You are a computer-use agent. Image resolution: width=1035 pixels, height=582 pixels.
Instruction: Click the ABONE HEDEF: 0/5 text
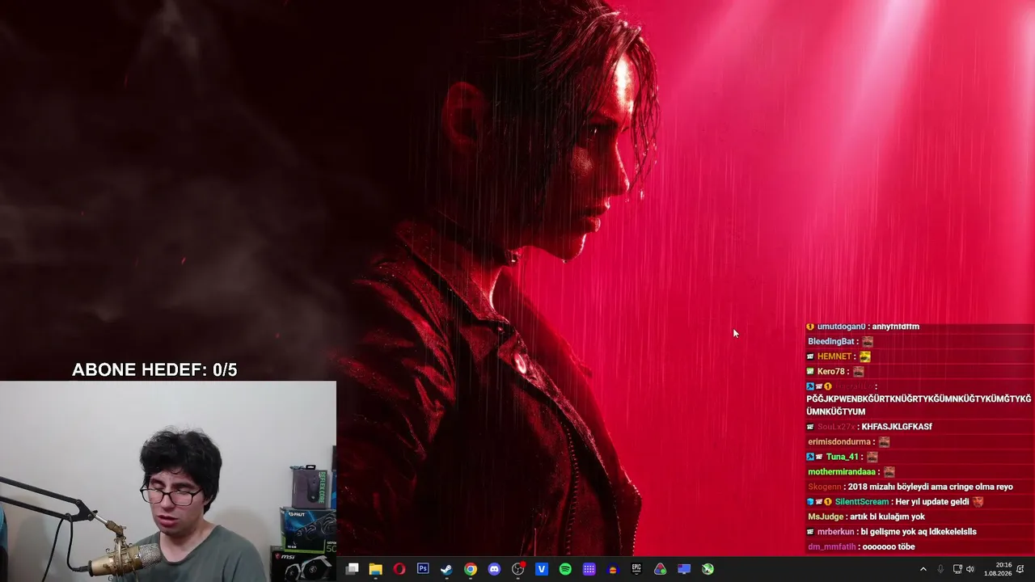click(x=154, y=370)
